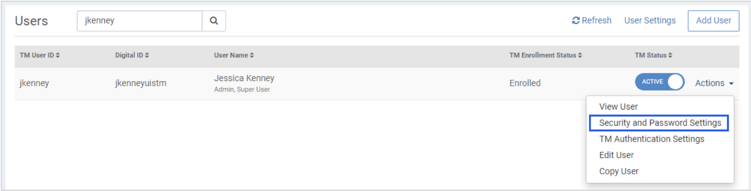
Task: Click the jkenney TM User ID cell
Action: [x=34, y=83]
